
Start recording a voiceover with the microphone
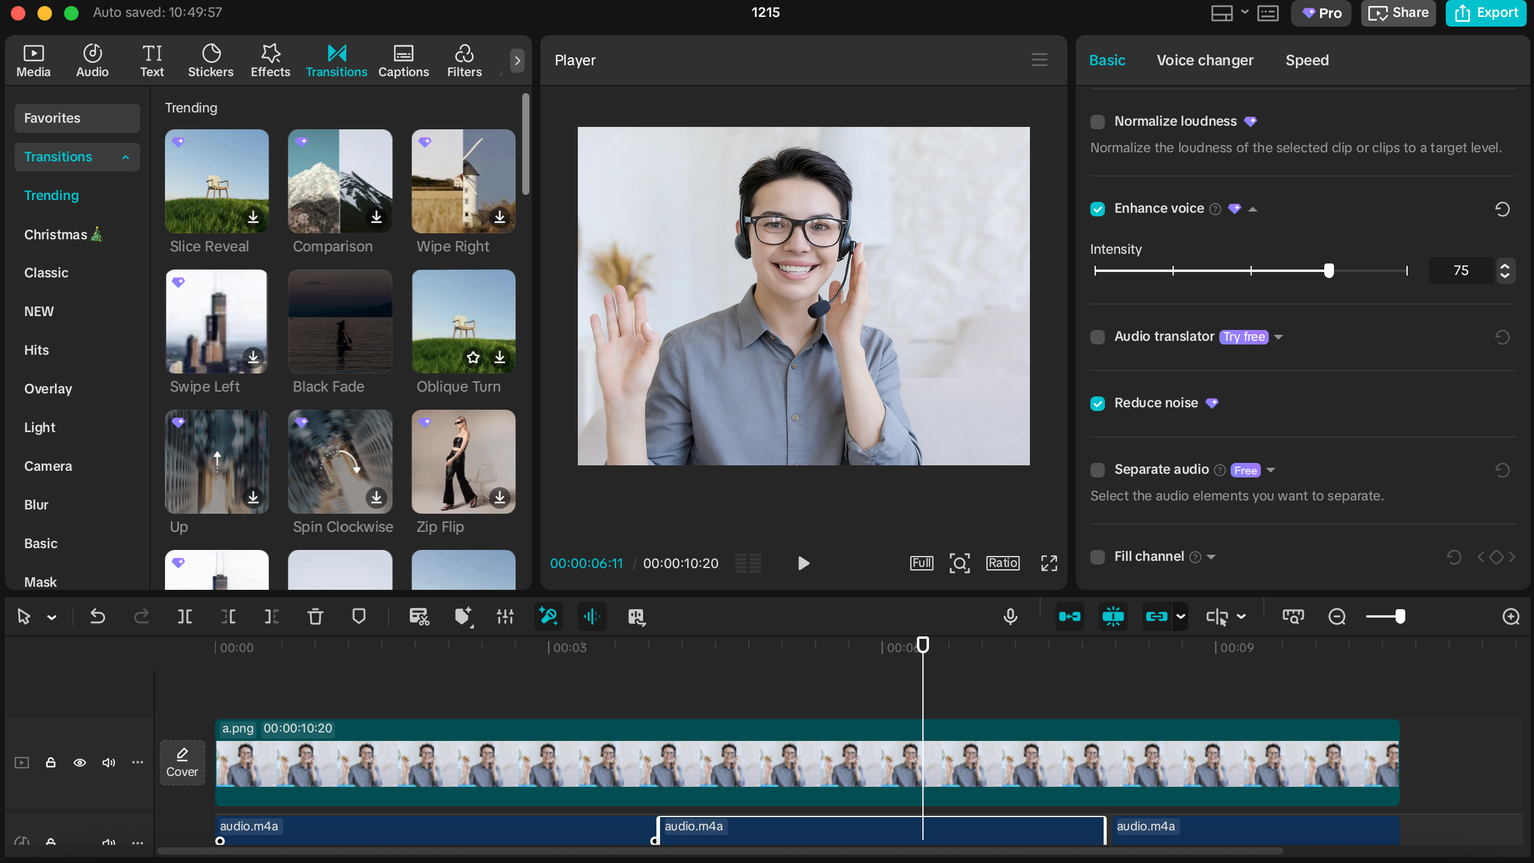pyautogui.click(x=1010, y=616)
